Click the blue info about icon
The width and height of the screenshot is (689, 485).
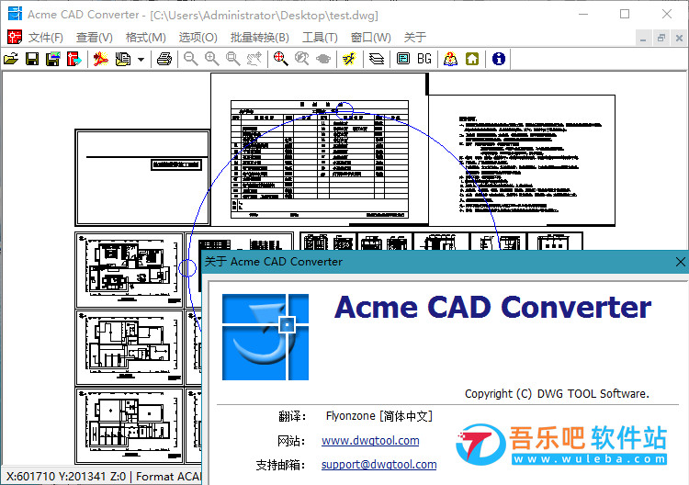(x=498, y=59)
